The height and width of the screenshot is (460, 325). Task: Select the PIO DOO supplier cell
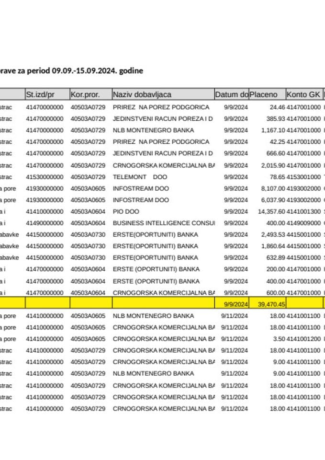pyautogui.click(x=126, y=211)
